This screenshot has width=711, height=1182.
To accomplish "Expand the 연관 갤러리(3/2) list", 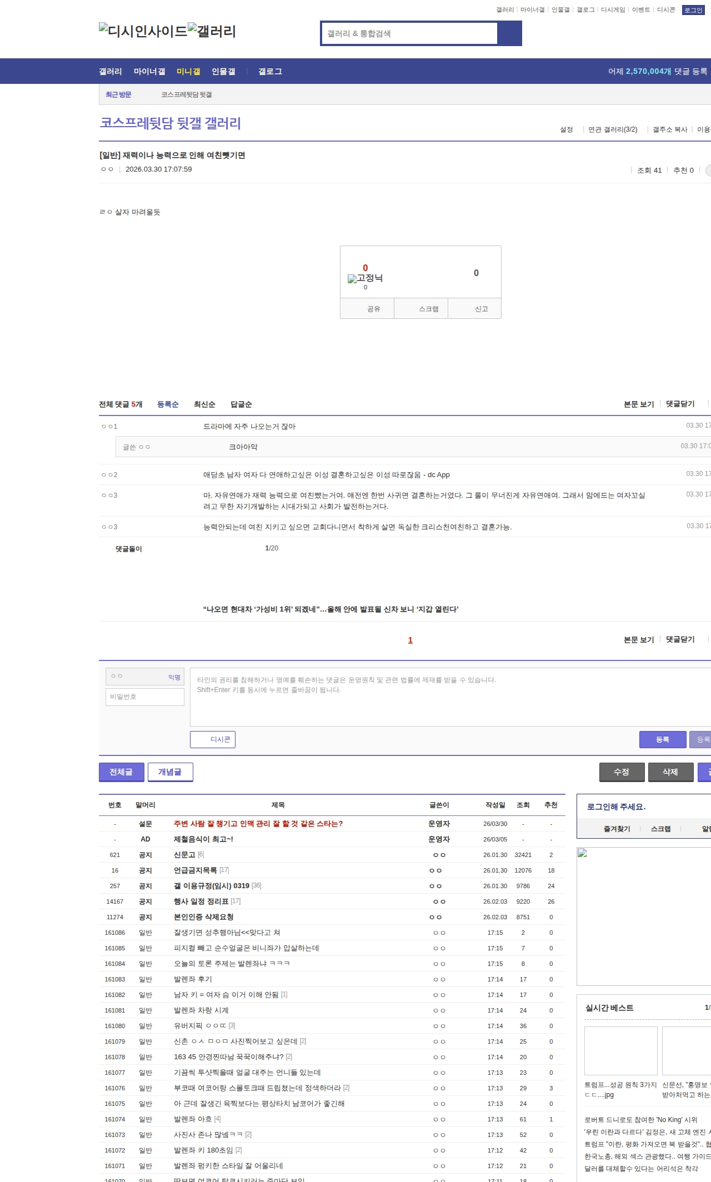I will click(613, 129).
